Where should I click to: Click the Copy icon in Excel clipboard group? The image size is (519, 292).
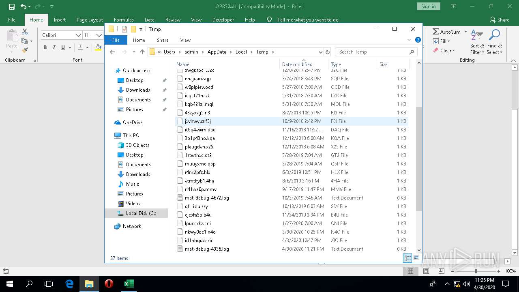(25, 41)
